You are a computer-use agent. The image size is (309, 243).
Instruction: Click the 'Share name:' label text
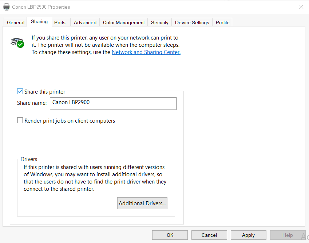(x=32, y=103)
